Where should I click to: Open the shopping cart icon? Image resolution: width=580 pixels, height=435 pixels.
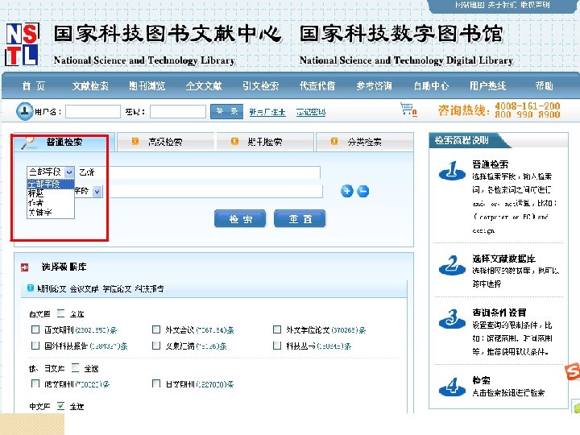coord(408,110)
